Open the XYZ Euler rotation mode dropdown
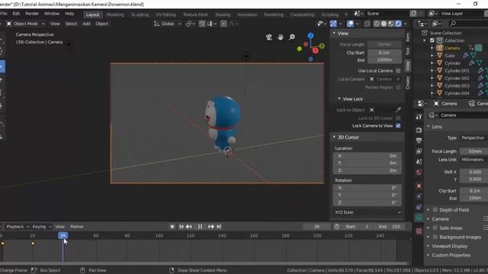The width and height of the screenshot is (488, 274). (x=368, y=212)
